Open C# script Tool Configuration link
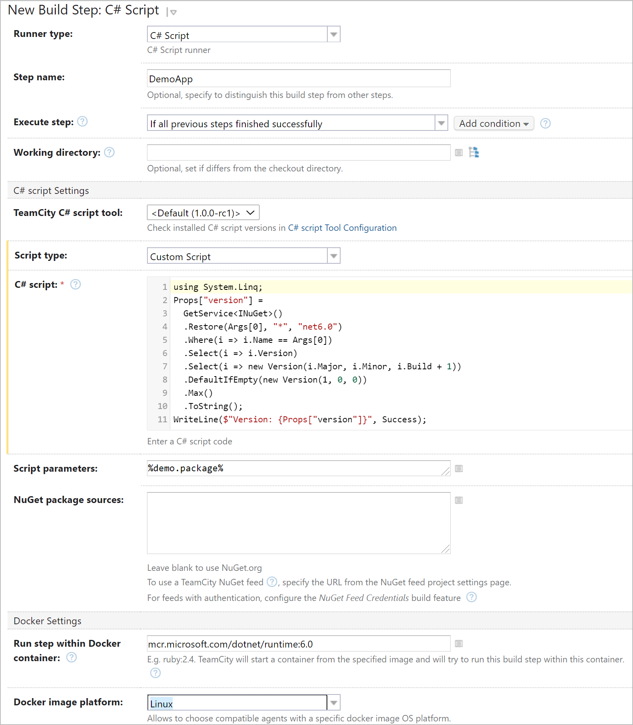This screenshot has height=725, width=633. click(342, 228)
